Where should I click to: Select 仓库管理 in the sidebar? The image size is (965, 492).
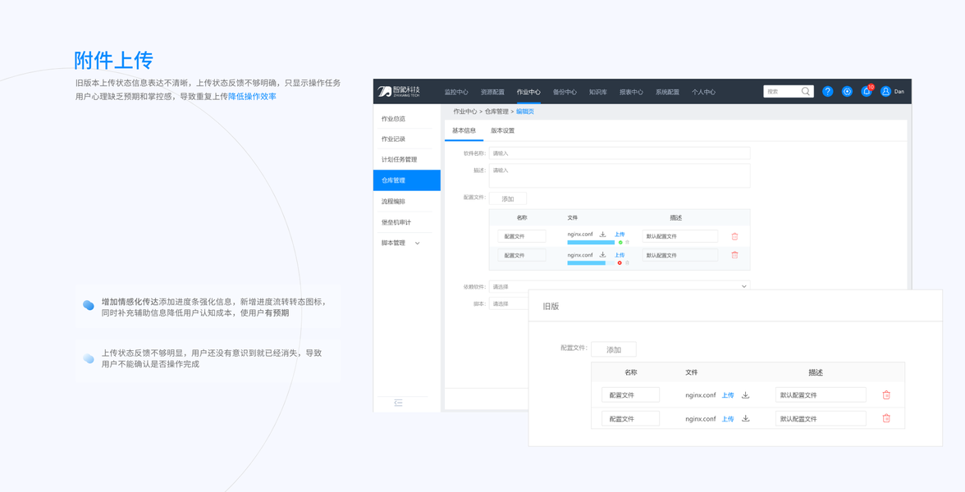(407, 180)
